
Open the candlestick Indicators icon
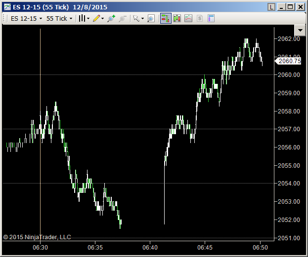177,18
